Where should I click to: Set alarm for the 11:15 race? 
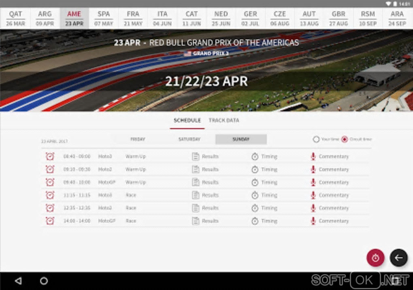click(x=50, y=195)
